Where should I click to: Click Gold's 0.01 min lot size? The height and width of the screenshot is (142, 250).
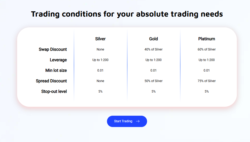tap(153, 70)
